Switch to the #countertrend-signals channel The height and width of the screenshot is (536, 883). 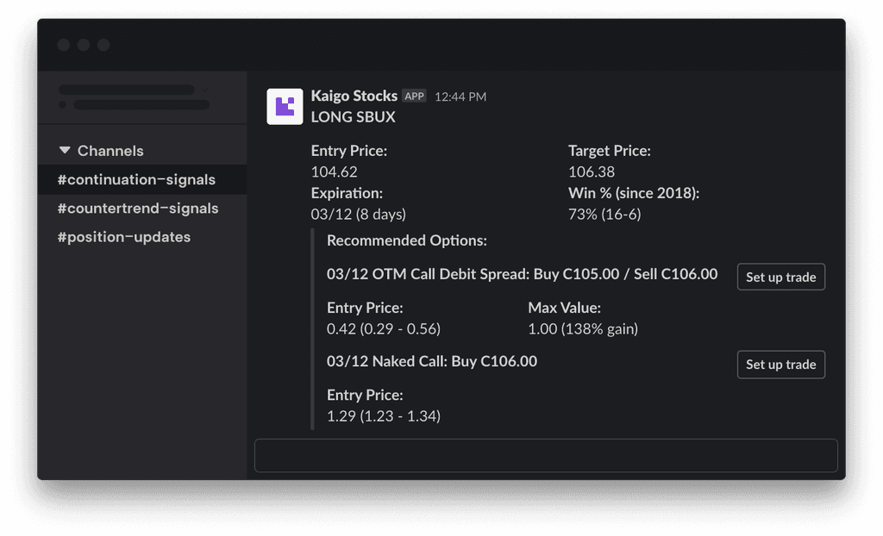pyautogui.click(x=138, y=208)
